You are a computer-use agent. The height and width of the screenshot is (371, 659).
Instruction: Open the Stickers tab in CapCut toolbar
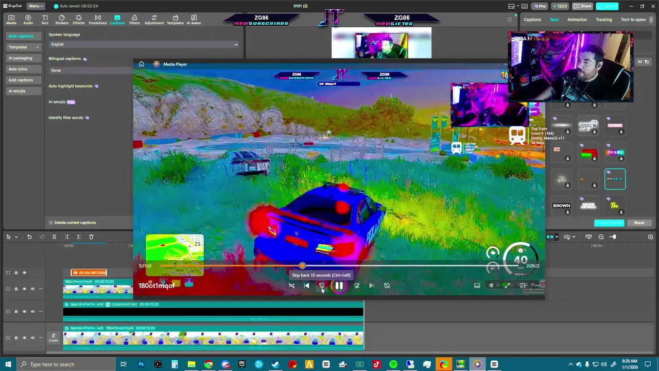62,20
